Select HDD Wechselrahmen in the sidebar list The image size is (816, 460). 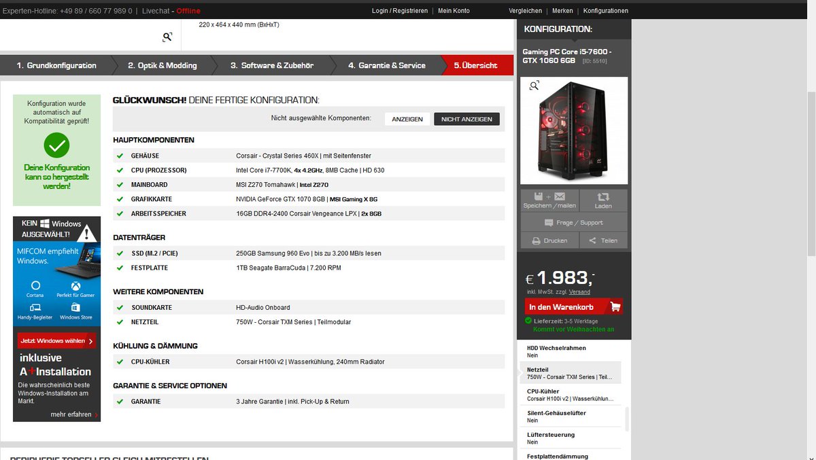(571, 351)
